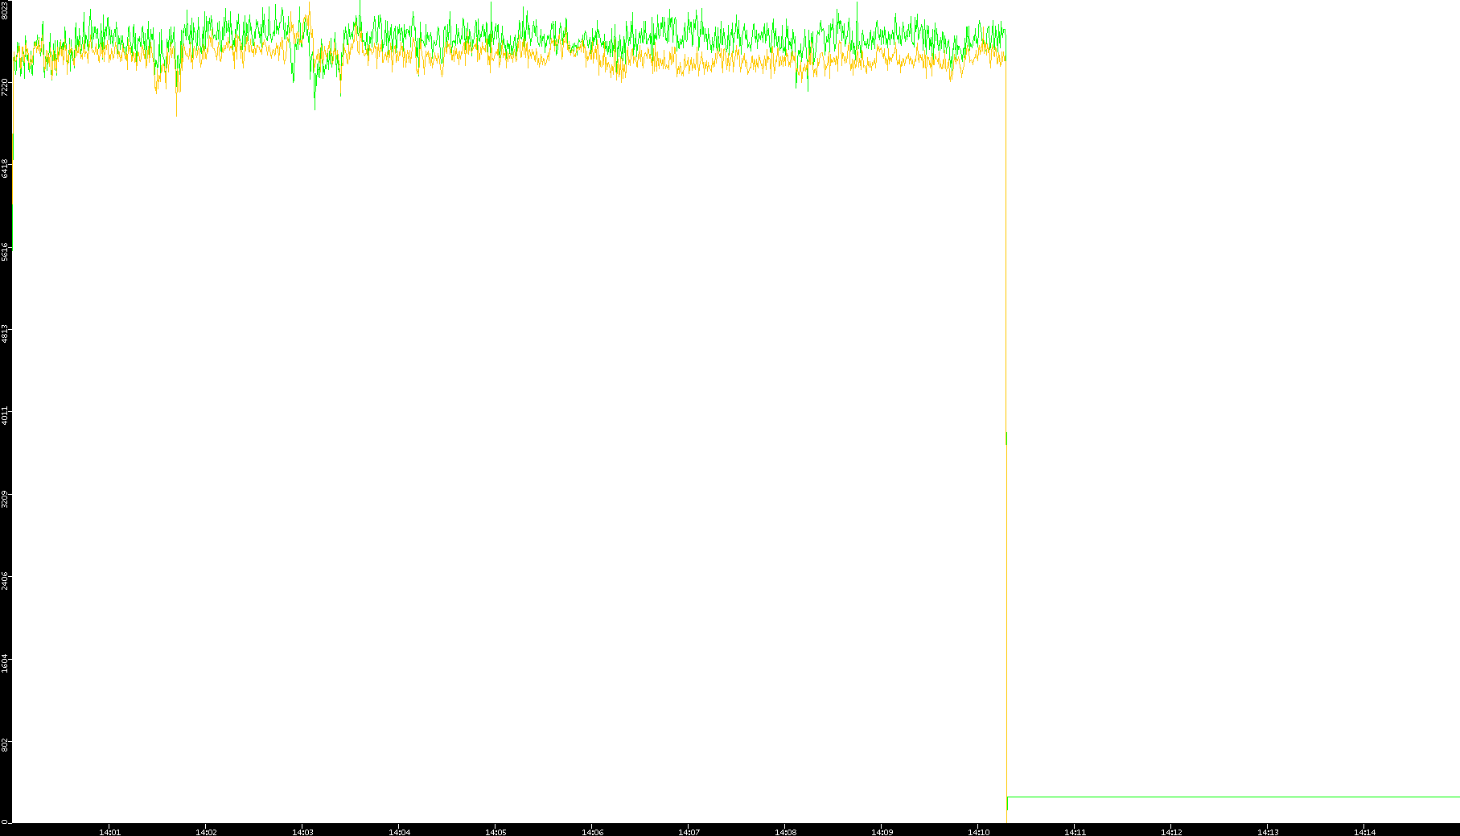Image resolution: width=1460 pixels, height=836 pixels.
Task: Click the 14:04 time axis label
Action: pyautogui.click(x=399, y=832)
